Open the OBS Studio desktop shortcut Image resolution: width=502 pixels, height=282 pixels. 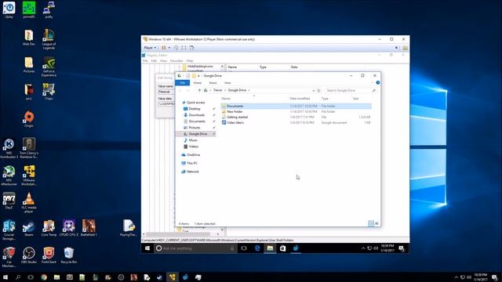tap(29, 255)
